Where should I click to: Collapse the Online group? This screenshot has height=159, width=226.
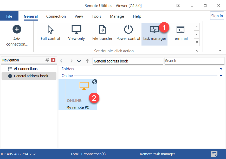[221, 76]
